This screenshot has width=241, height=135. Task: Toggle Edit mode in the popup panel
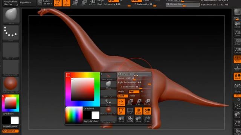(121, 111)
